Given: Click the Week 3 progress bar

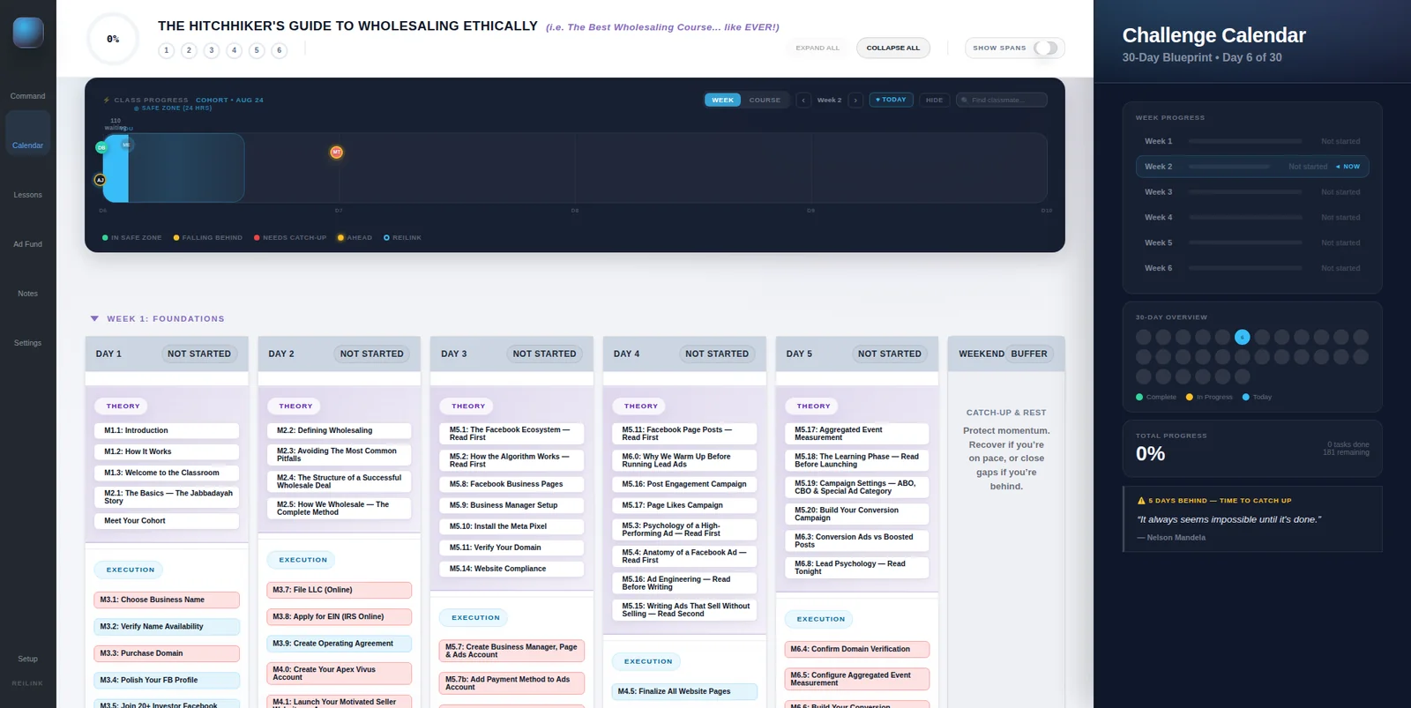Looking at the screenshot, I should coord(1244,192).
